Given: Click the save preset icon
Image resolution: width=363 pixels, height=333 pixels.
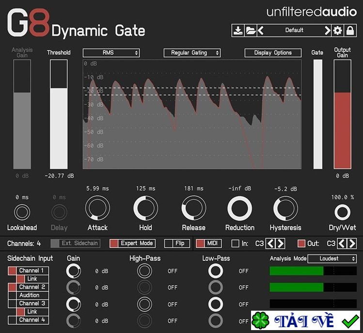Looking at the screenshot, I should click(x=238, y=31).
